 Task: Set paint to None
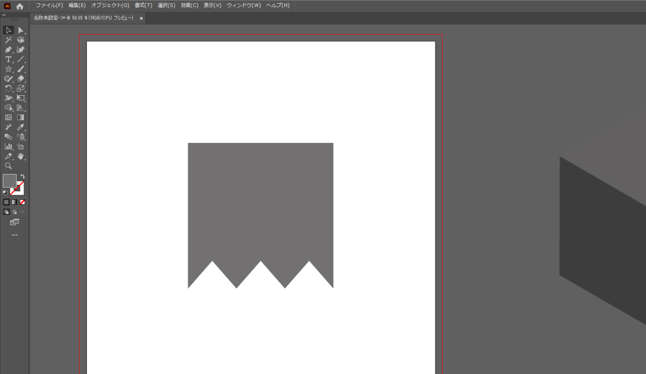point(23,202)
